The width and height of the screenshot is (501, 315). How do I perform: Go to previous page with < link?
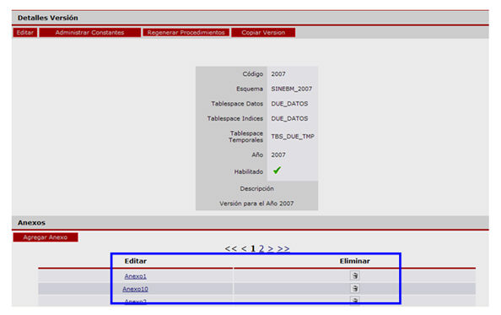tap(244, 248)
